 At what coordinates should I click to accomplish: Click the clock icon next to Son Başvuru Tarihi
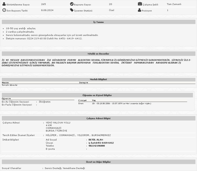[x=4, y=10]
